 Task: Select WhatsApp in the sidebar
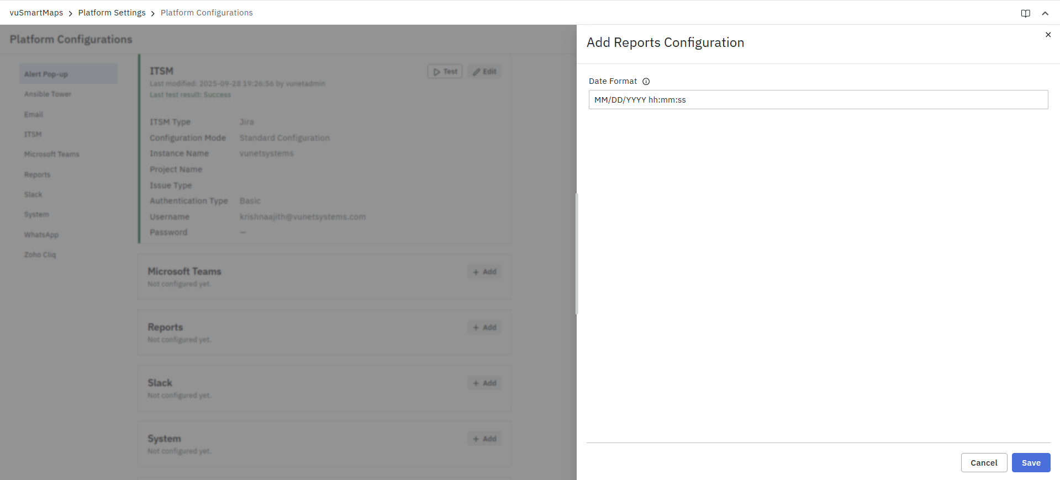point(41,235)
